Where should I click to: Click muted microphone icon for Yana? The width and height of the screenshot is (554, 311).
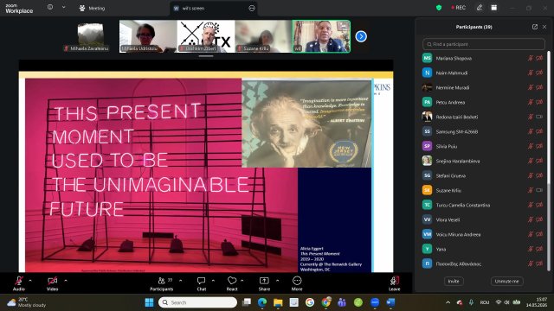click(x=531, y=249)
